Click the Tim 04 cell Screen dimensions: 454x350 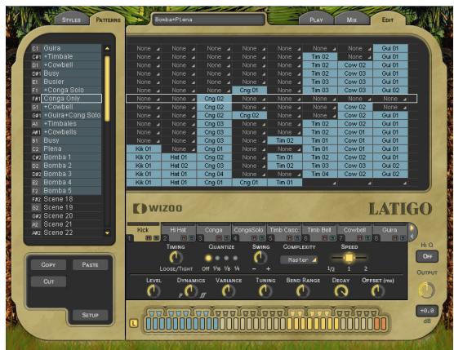[320, 174]
